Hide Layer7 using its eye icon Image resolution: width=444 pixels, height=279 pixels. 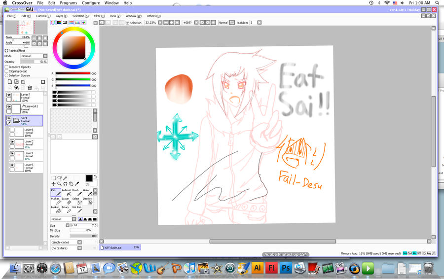coord(9,95)
